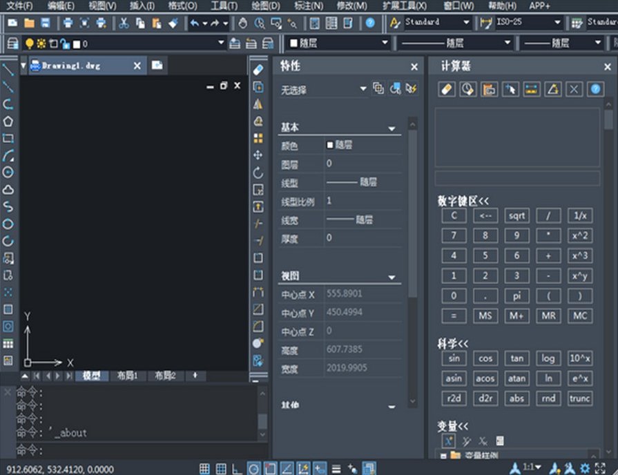Screen dimensions: 618x475
Task: Click the calculator history clock icon
Action: (x=468, y=89)
